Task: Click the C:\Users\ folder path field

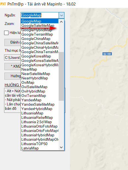Action: click(x=13, y=57)
